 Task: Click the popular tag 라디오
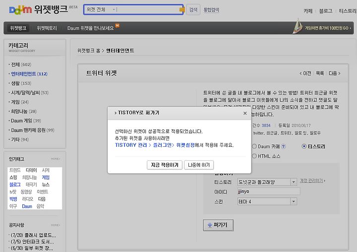28,199
